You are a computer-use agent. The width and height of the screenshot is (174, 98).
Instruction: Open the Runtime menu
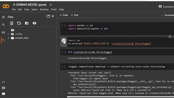pos(44,10)
